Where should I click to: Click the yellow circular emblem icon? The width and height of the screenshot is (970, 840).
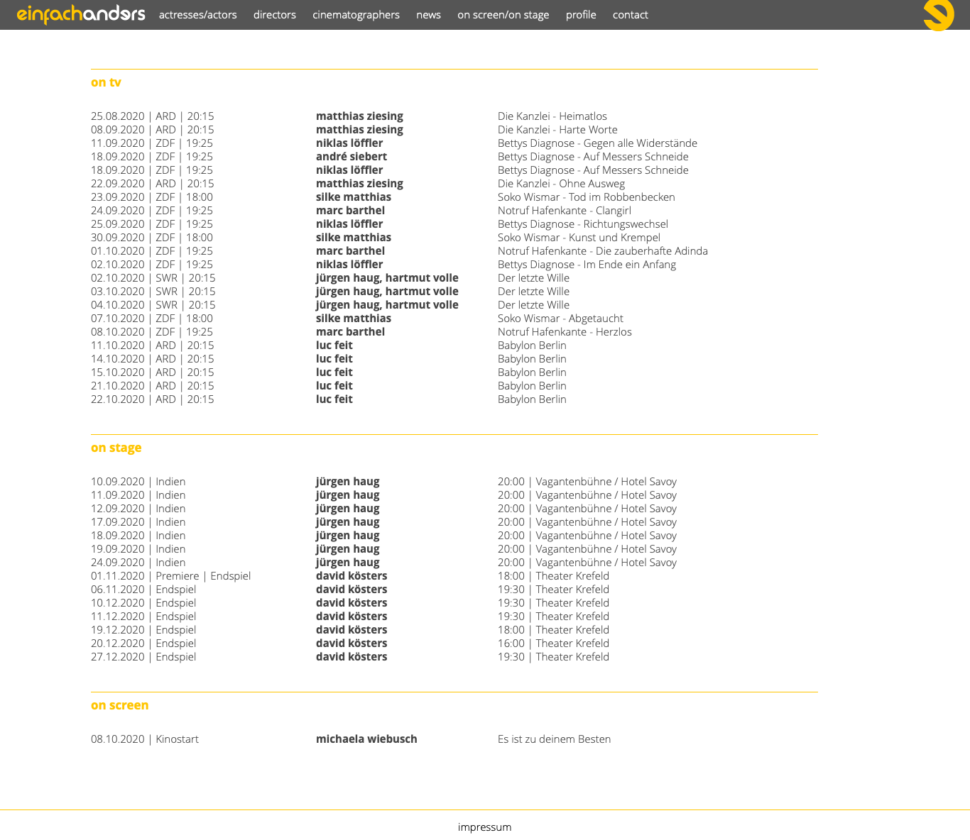click(x=939, y=14)
